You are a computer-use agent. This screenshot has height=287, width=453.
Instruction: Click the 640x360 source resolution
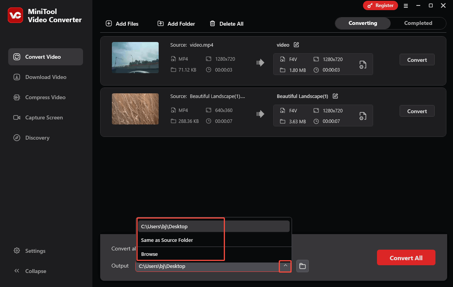click(224, 110)
